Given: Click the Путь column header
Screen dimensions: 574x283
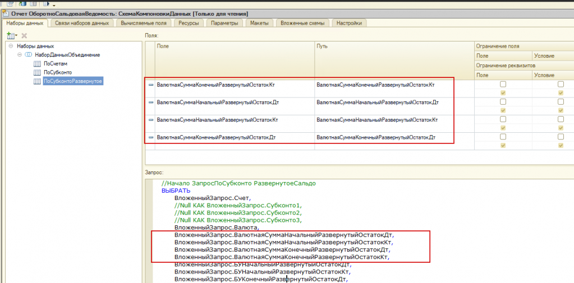Looking at the screenshot, I should [322, 47].
